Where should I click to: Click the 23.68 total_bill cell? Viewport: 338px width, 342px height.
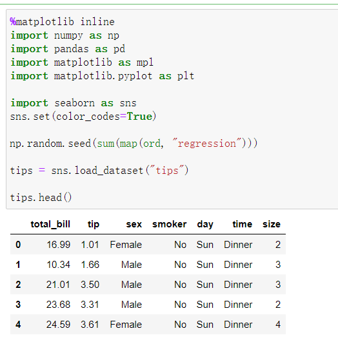(x=58, y=305)
